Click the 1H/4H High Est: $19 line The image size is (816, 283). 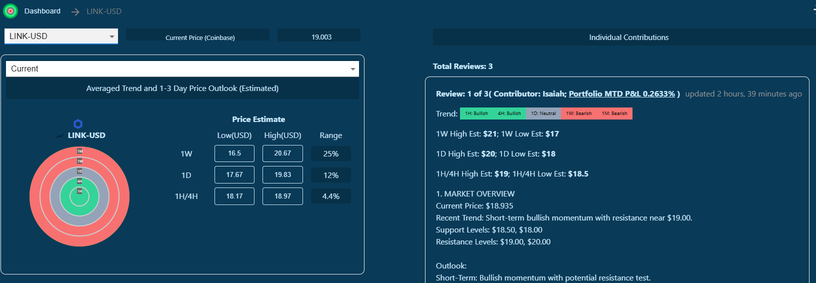(x=512, y=174)
